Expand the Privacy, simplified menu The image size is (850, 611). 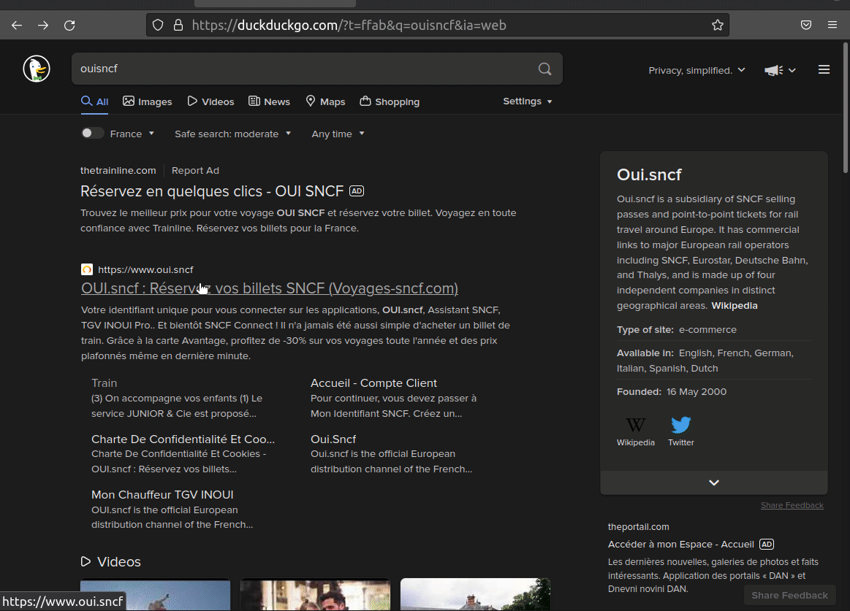(697, 70)
